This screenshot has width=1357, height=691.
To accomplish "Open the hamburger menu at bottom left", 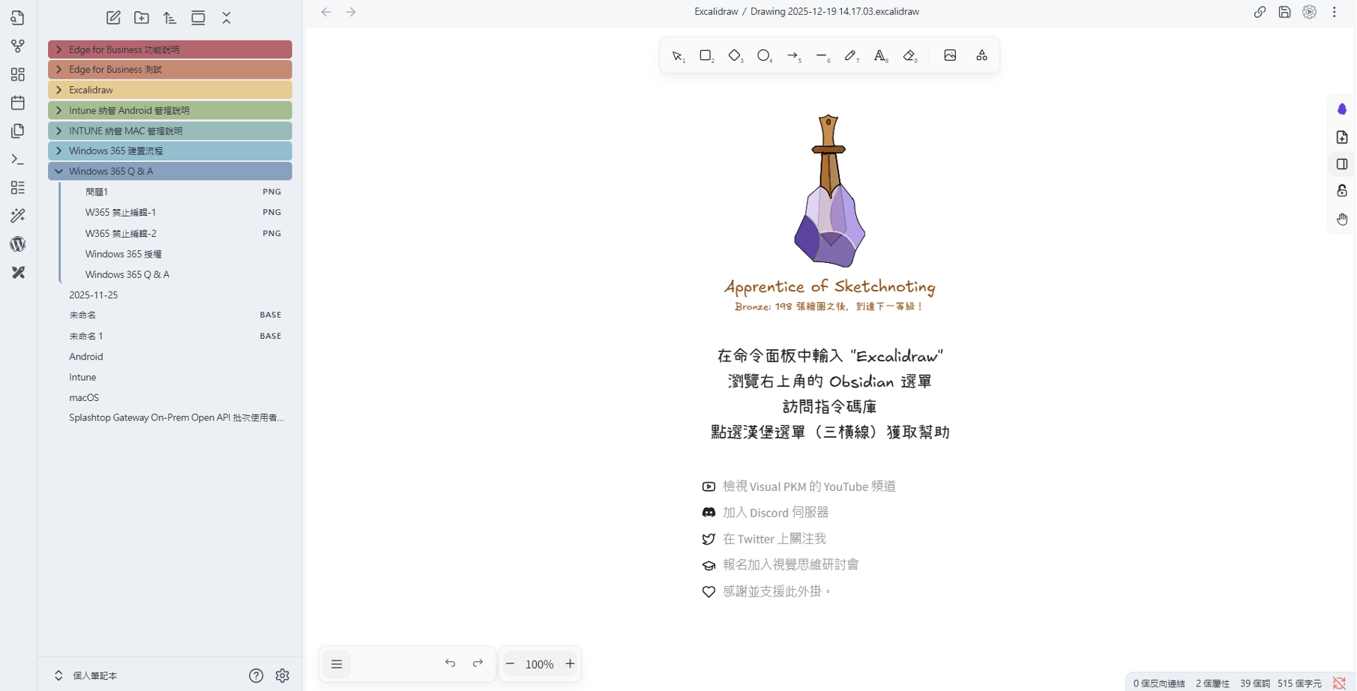I will [x=337, y=664].
